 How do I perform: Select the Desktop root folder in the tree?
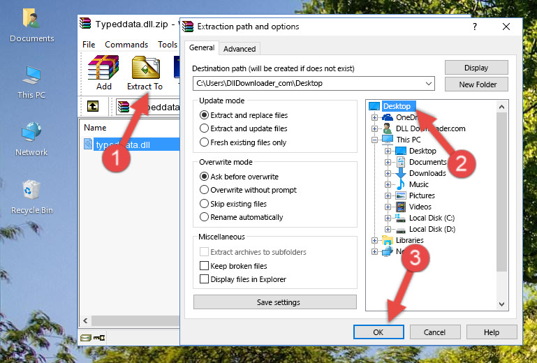pyautogui.click(x=397, y=106)
